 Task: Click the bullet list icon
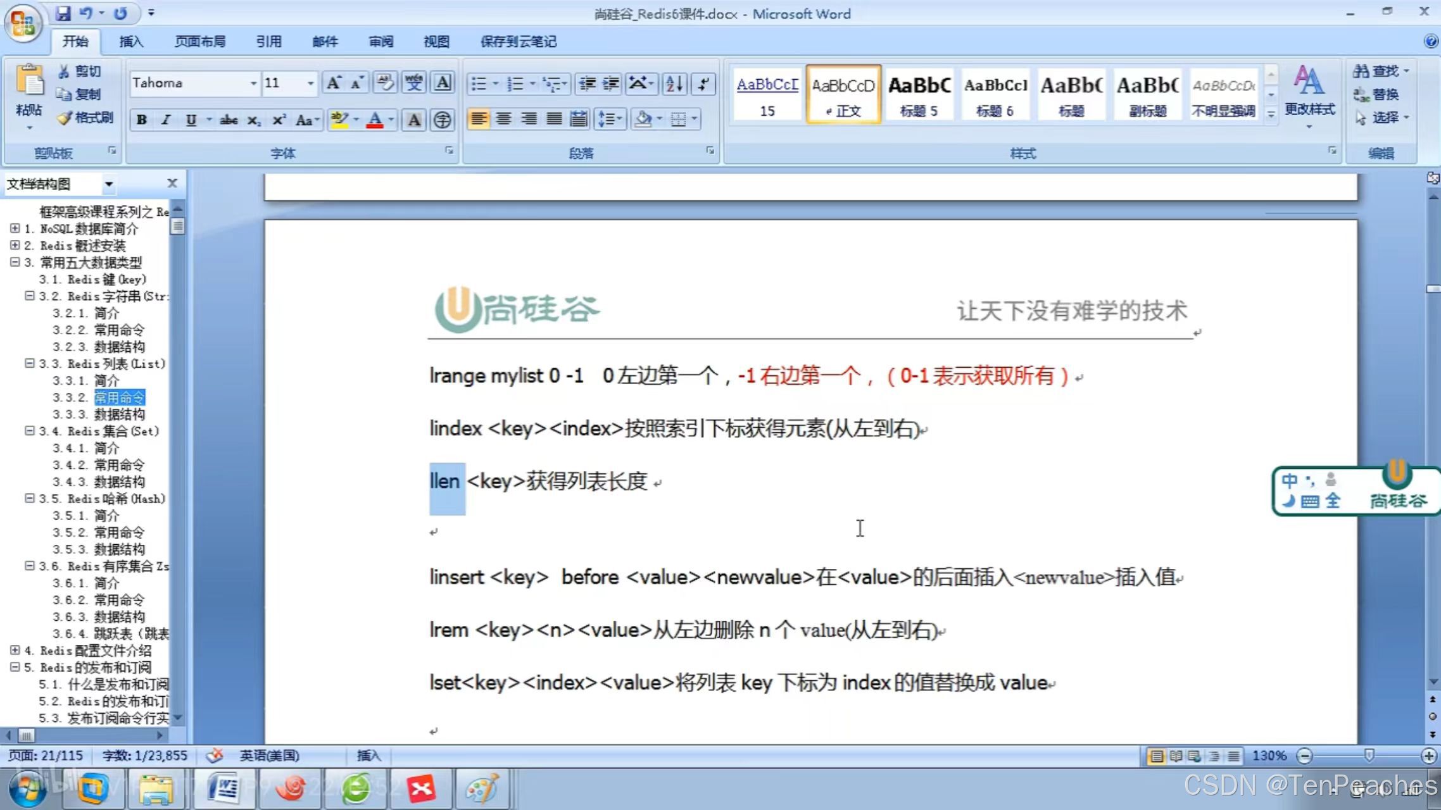click(x=479, y=84)
